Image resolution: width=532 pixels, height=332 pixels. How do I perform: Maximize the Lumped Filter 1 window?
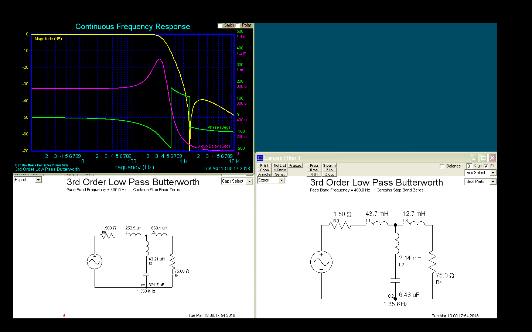click(x=483, y=158)
